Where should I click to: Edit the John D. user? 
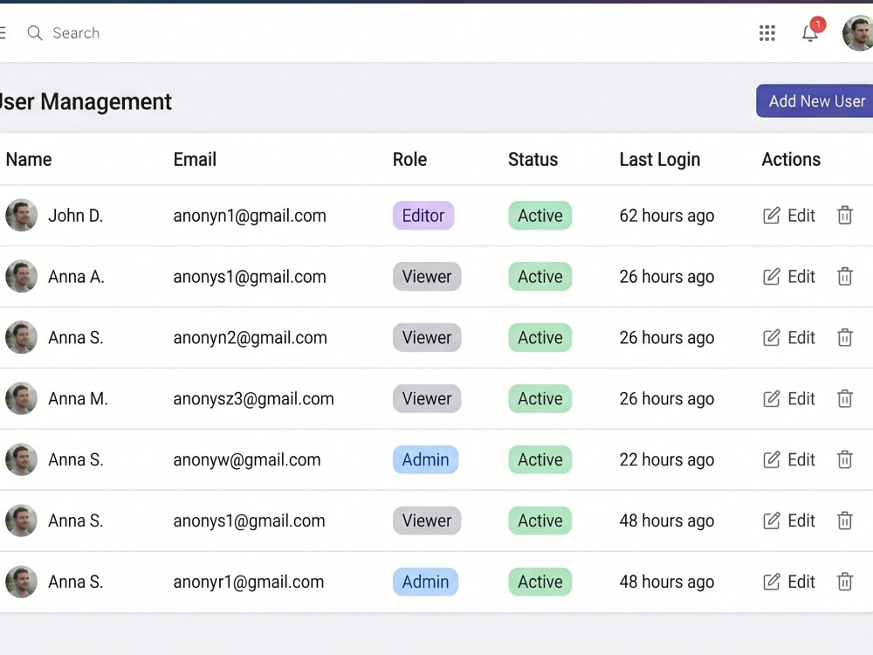[x=789, y=216]
